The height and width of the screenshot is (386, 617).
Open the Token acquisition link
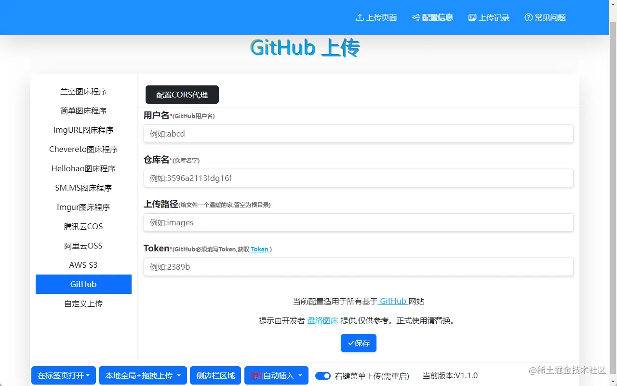tap(260, 249)
